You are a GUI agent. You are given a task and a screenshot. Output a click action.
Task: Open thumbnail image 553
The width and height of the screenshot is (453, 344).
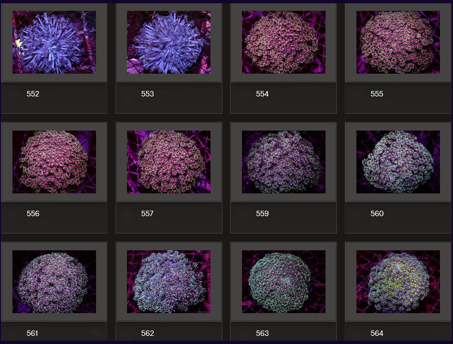169,42
